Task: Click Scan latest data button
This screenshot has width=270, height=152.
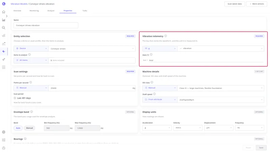Action: tap(235, 4)
